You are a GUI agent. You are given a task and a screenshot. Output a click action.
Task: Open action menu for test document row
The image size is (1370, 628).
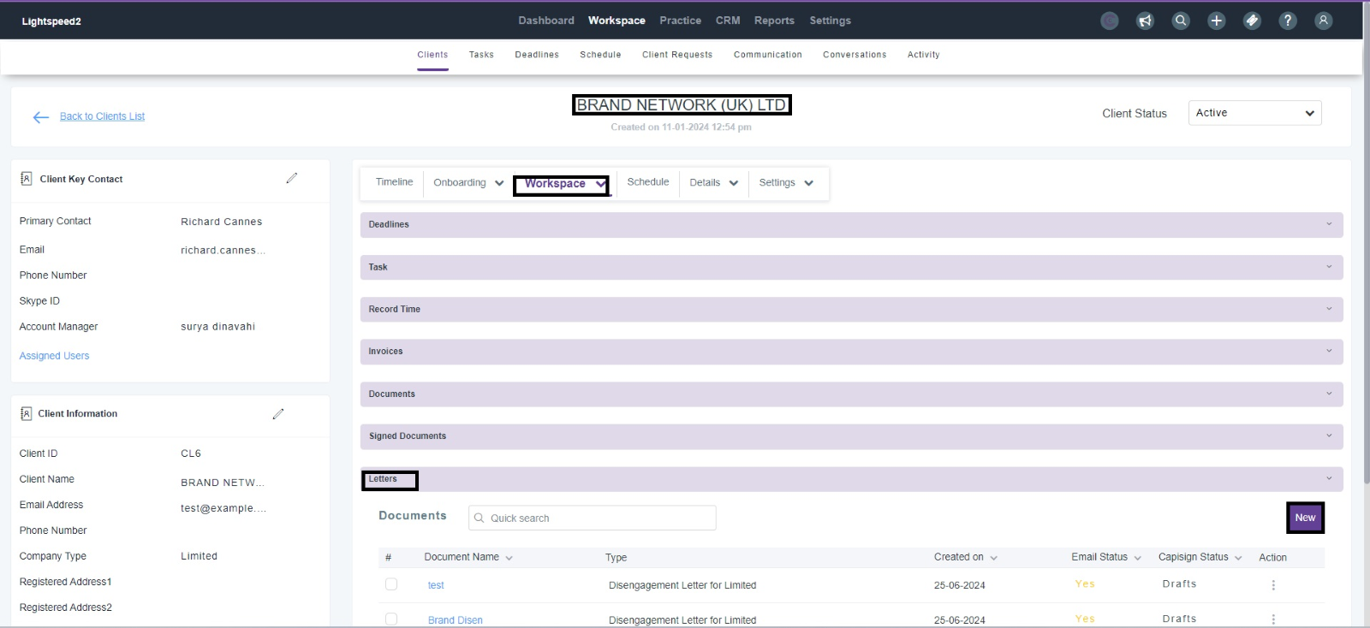coord(1273,585)
